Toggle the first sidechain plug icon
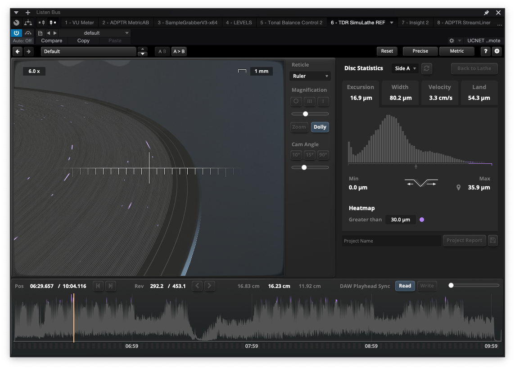Viewport: 515px width, 369px height. (x=42, y=22)
